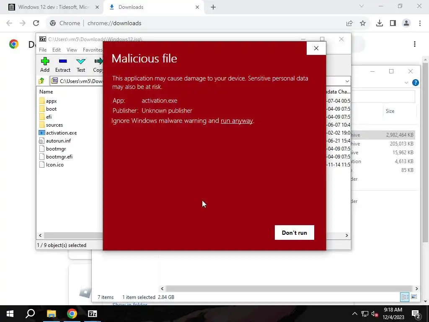The height and width of the screenshot is (322, 429).
Task: Bookmark this page with the star
Action: 363,23
